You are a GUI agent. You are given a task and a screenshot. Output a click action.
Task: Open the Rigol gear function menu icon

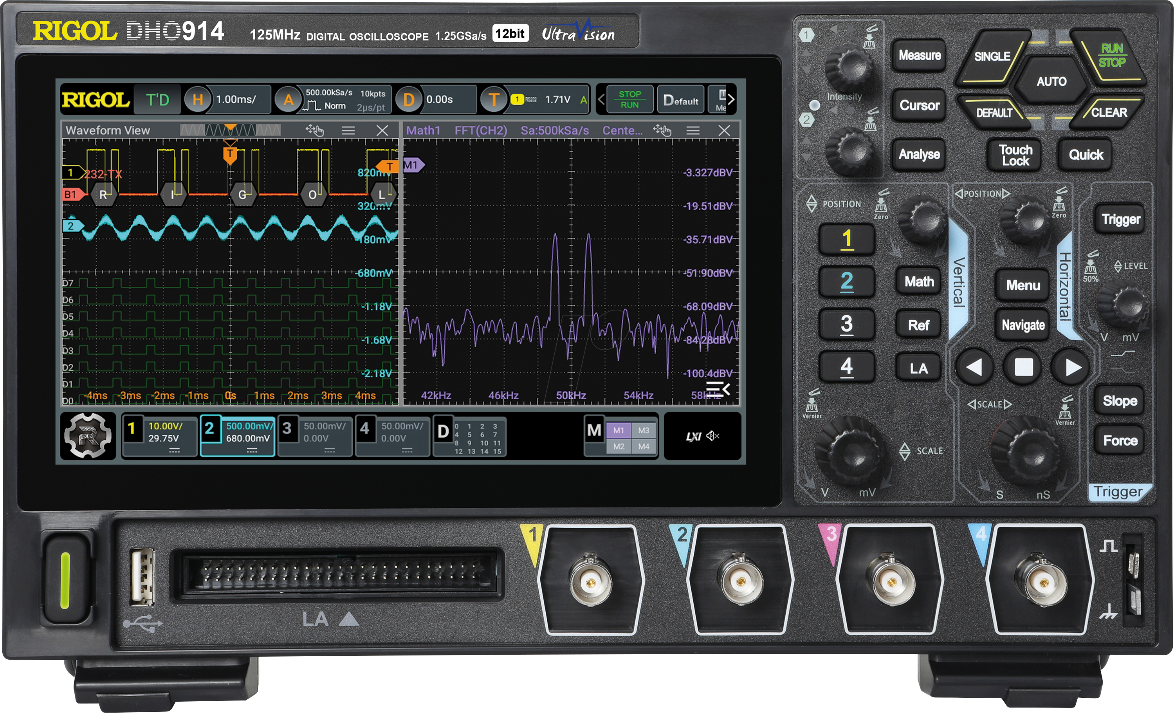[88, 436]
